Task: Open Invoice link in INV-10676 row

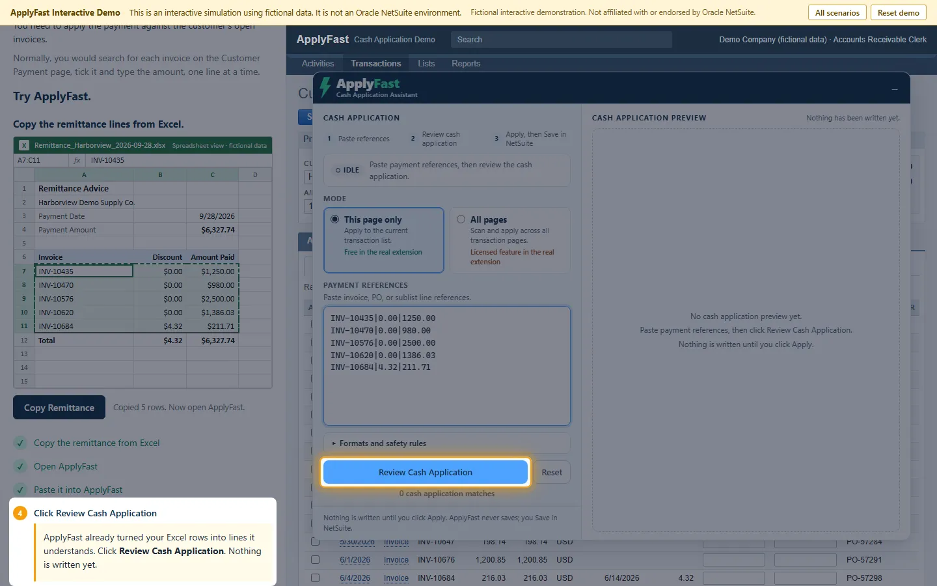Action: [396, 560]
